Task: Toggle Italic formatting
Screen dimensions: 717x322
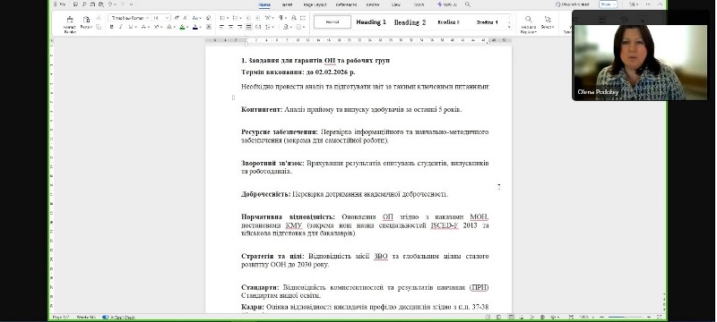Action: tap(121, 27)
